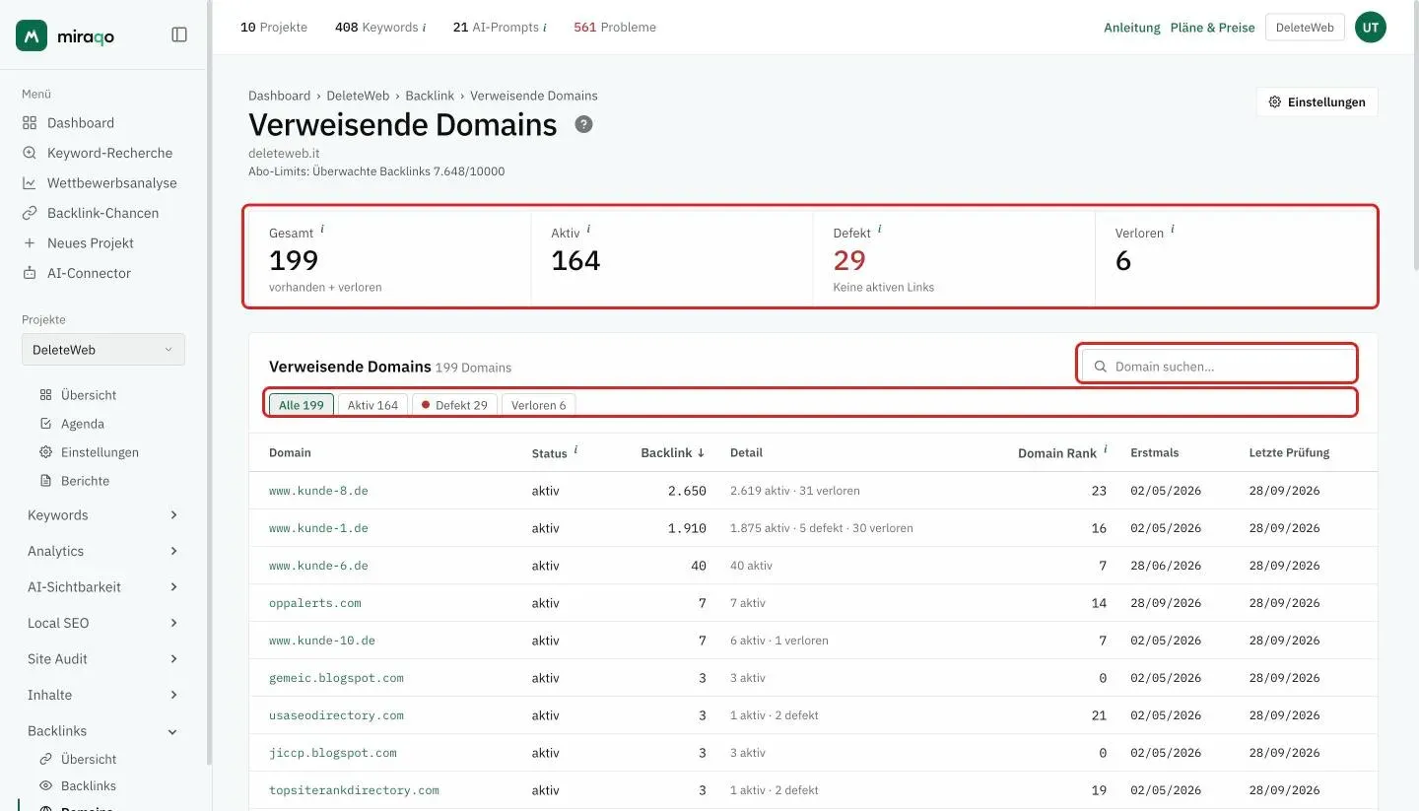Expand the Site Audit section
Screen dimensions: 1419x811
coord(102,659)
